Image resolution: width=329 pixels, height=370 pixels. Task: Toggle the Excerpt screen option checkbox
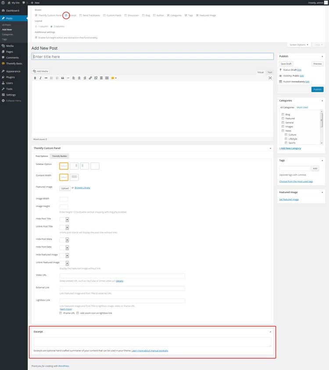point(66,15)
